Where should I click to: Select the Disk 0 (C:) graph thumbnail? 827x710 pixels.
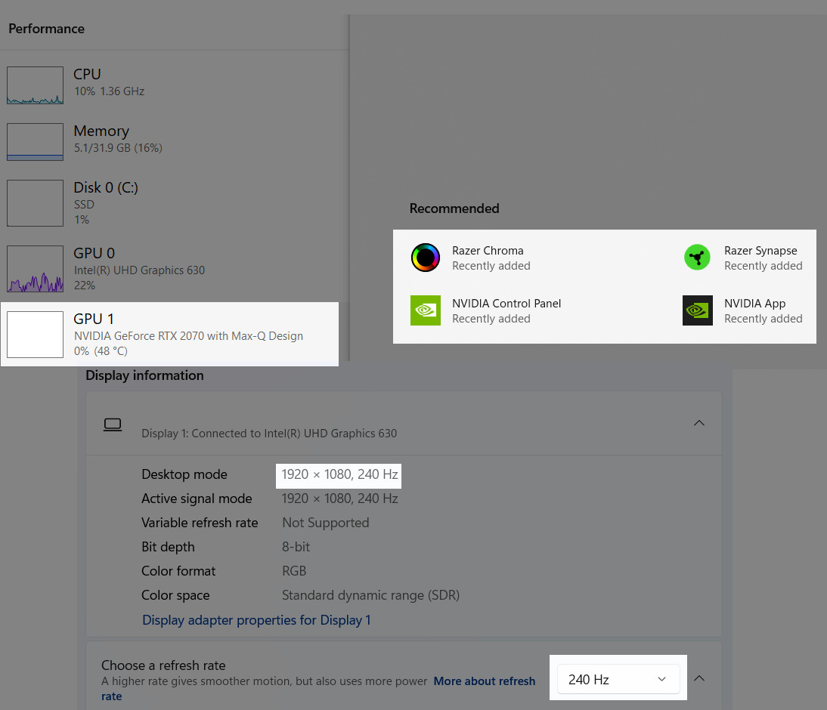coord(35,203)
